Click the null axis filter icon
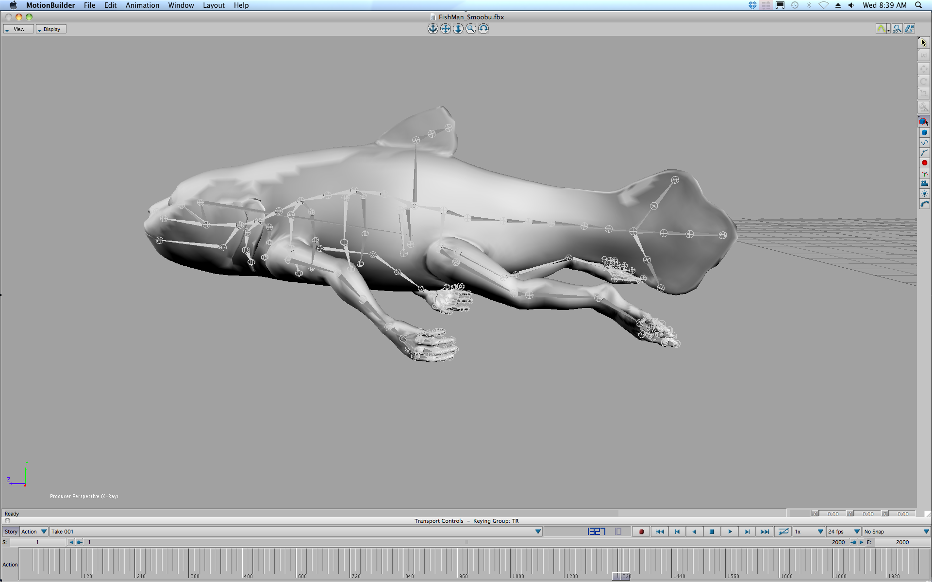The width and height of the screenshot is (932, 582). (924, 173)
